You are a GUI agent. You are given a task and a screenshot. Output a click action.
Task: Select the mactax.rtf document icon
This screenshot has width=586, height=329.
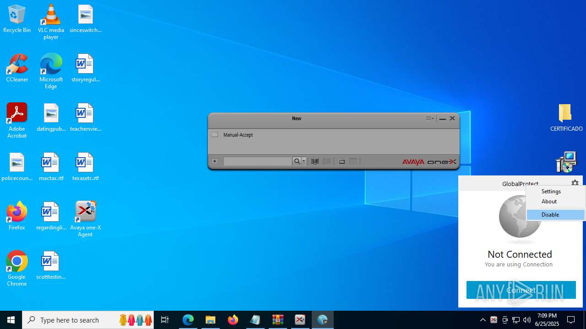(x=51, y=167)
